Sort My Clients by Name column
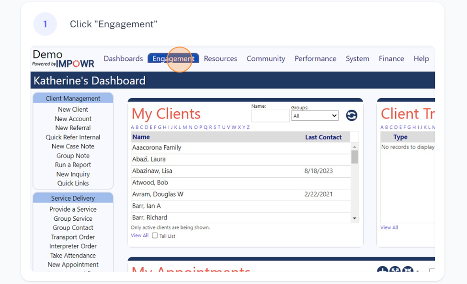The width and height of the screenshot is (467, 284). pyautogui.click(x=141, y=137)
